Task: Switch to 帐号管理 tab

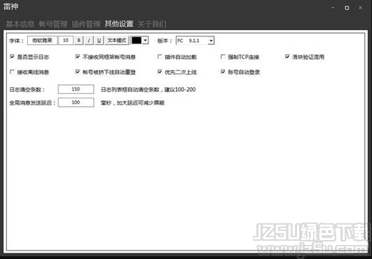Action: [53, 24]
